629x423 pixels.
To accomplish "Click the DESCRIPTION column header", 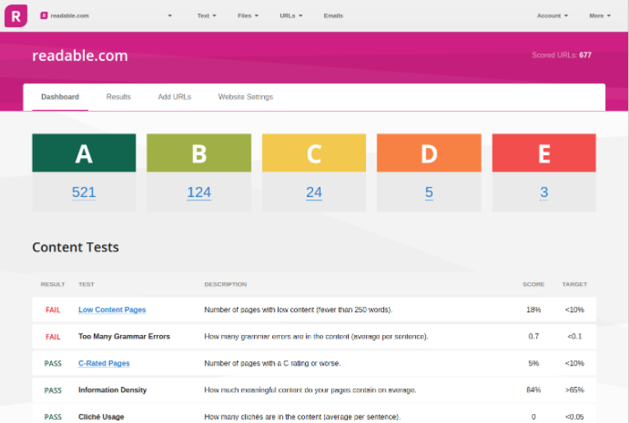I will point(225,284).
